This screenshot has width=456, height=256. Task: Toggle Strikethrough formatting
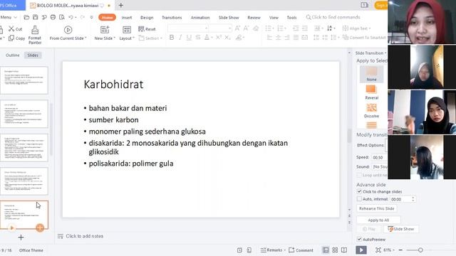click(x=198, y=38)
